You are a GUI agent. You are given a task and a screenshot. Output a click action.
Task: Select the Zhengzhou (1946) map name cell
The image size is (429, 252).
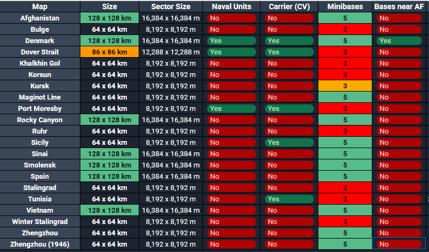point(40,244)
